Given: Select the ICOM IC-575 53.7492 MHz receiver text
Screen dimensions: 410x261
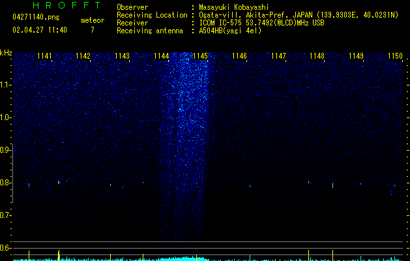Looking at the screenshot, I should [261, 23].
